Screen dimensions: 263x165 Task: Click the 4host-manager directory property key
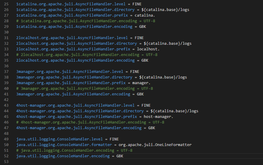coord(80,111)
